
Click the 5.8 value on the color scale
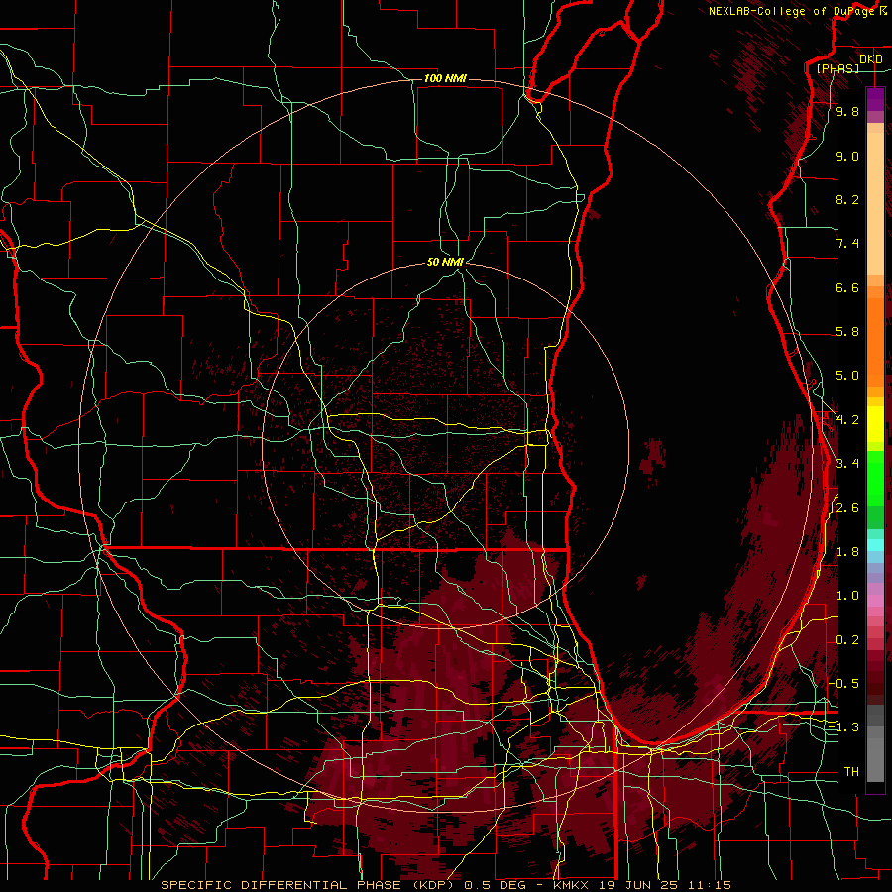click(847, 332)
